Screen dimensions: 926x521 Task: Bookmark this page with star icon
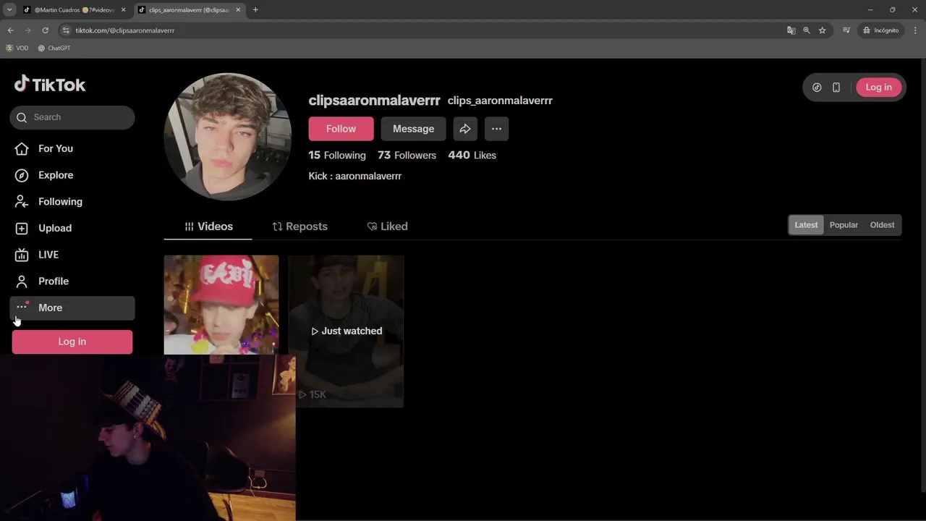823,30
